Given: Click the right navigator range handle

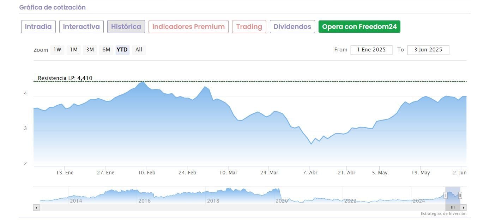Looking at the screenshot, I should 460,195.
